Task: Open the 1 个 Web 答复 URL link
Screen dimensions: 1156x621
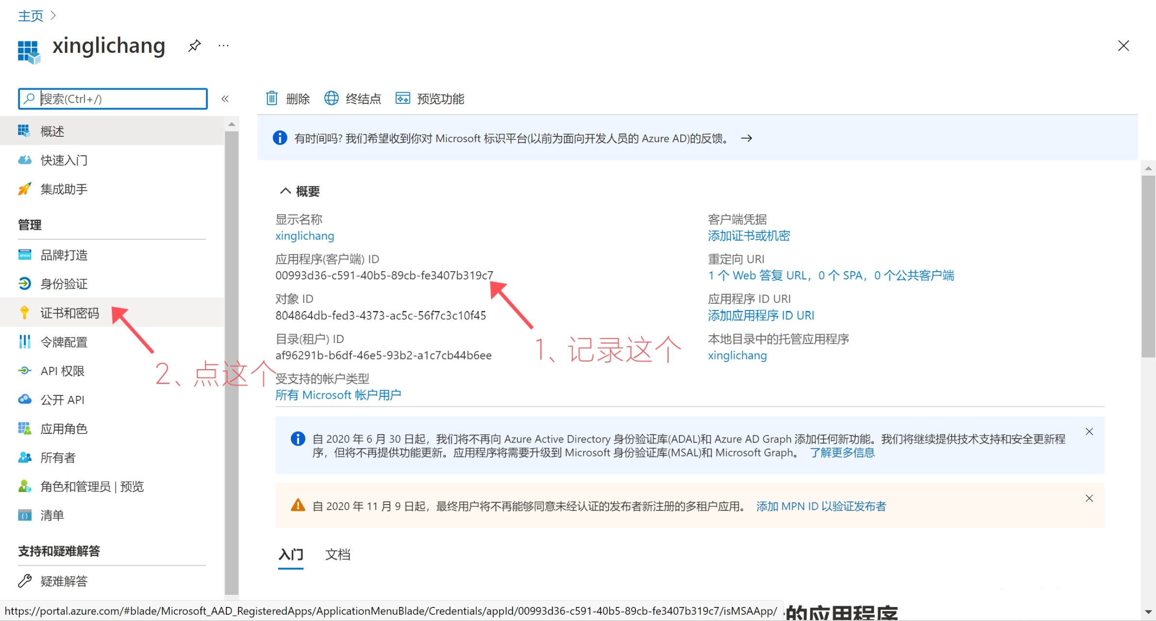Action: pos(831,276)
